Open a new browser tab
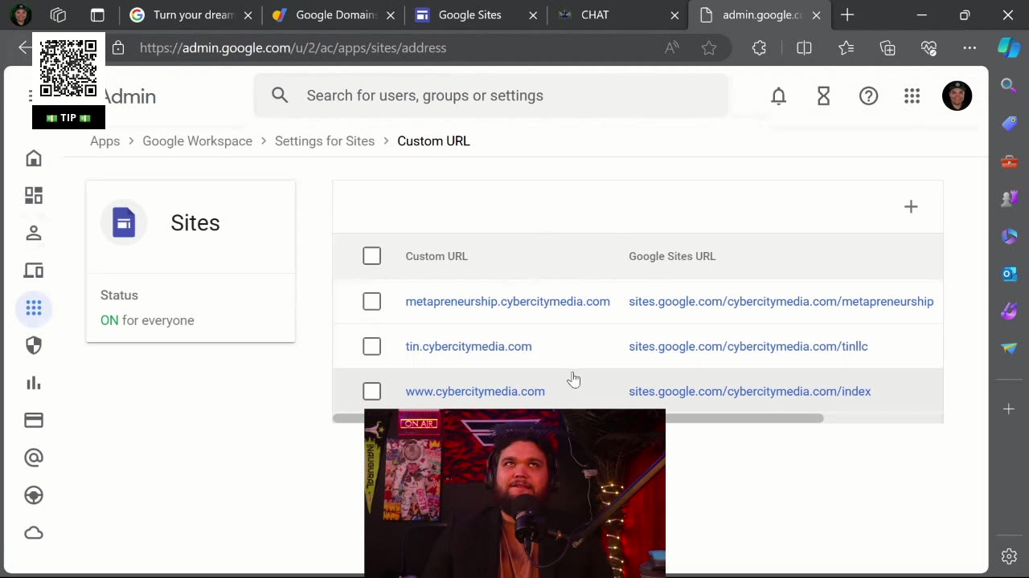1029x578 pixels. [847, 15]
